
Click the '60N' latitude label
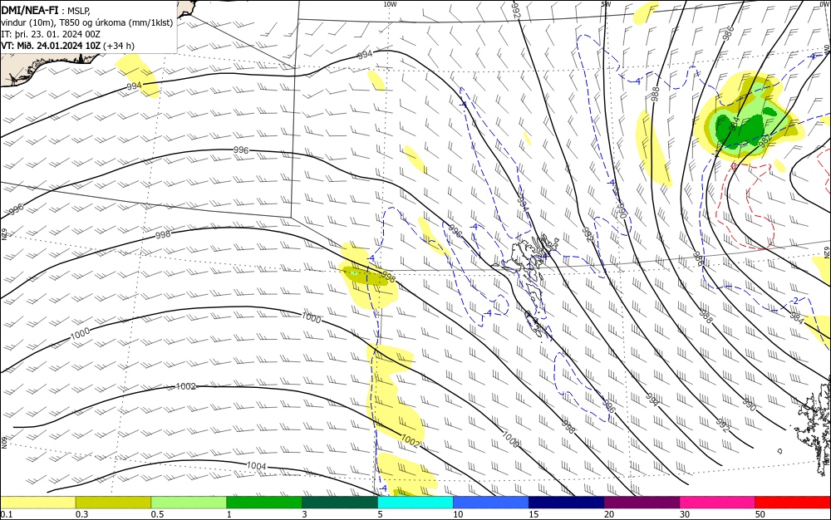(x=3, y=442)
